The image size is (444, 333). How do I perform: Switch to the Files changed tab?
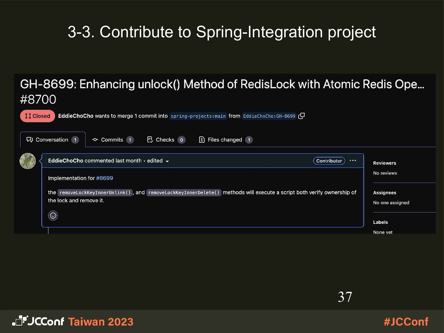[x=226, y=140]
